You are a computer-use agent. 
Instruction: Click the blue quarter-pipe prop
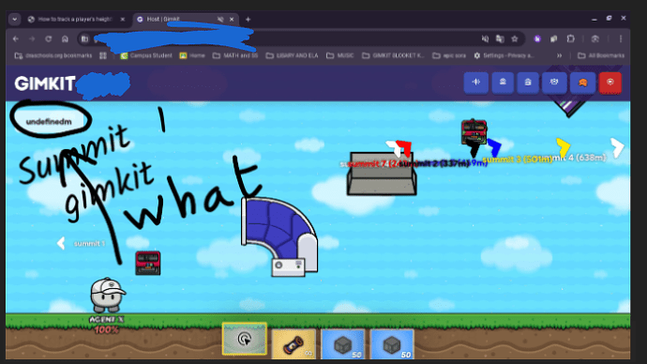(279, 236)
